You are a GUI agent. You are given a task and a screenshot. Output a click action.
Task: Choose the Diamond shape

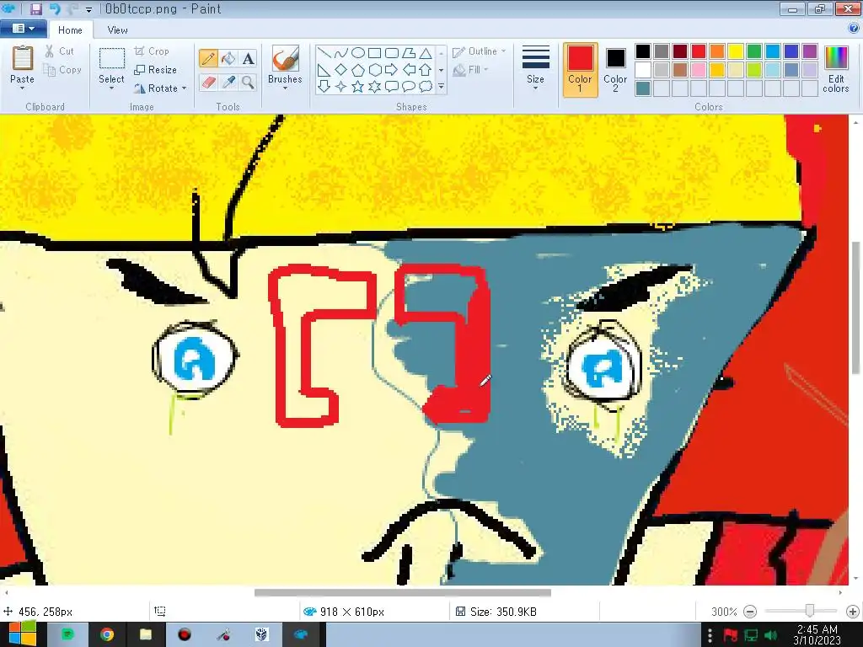click(x=341, y=70)
